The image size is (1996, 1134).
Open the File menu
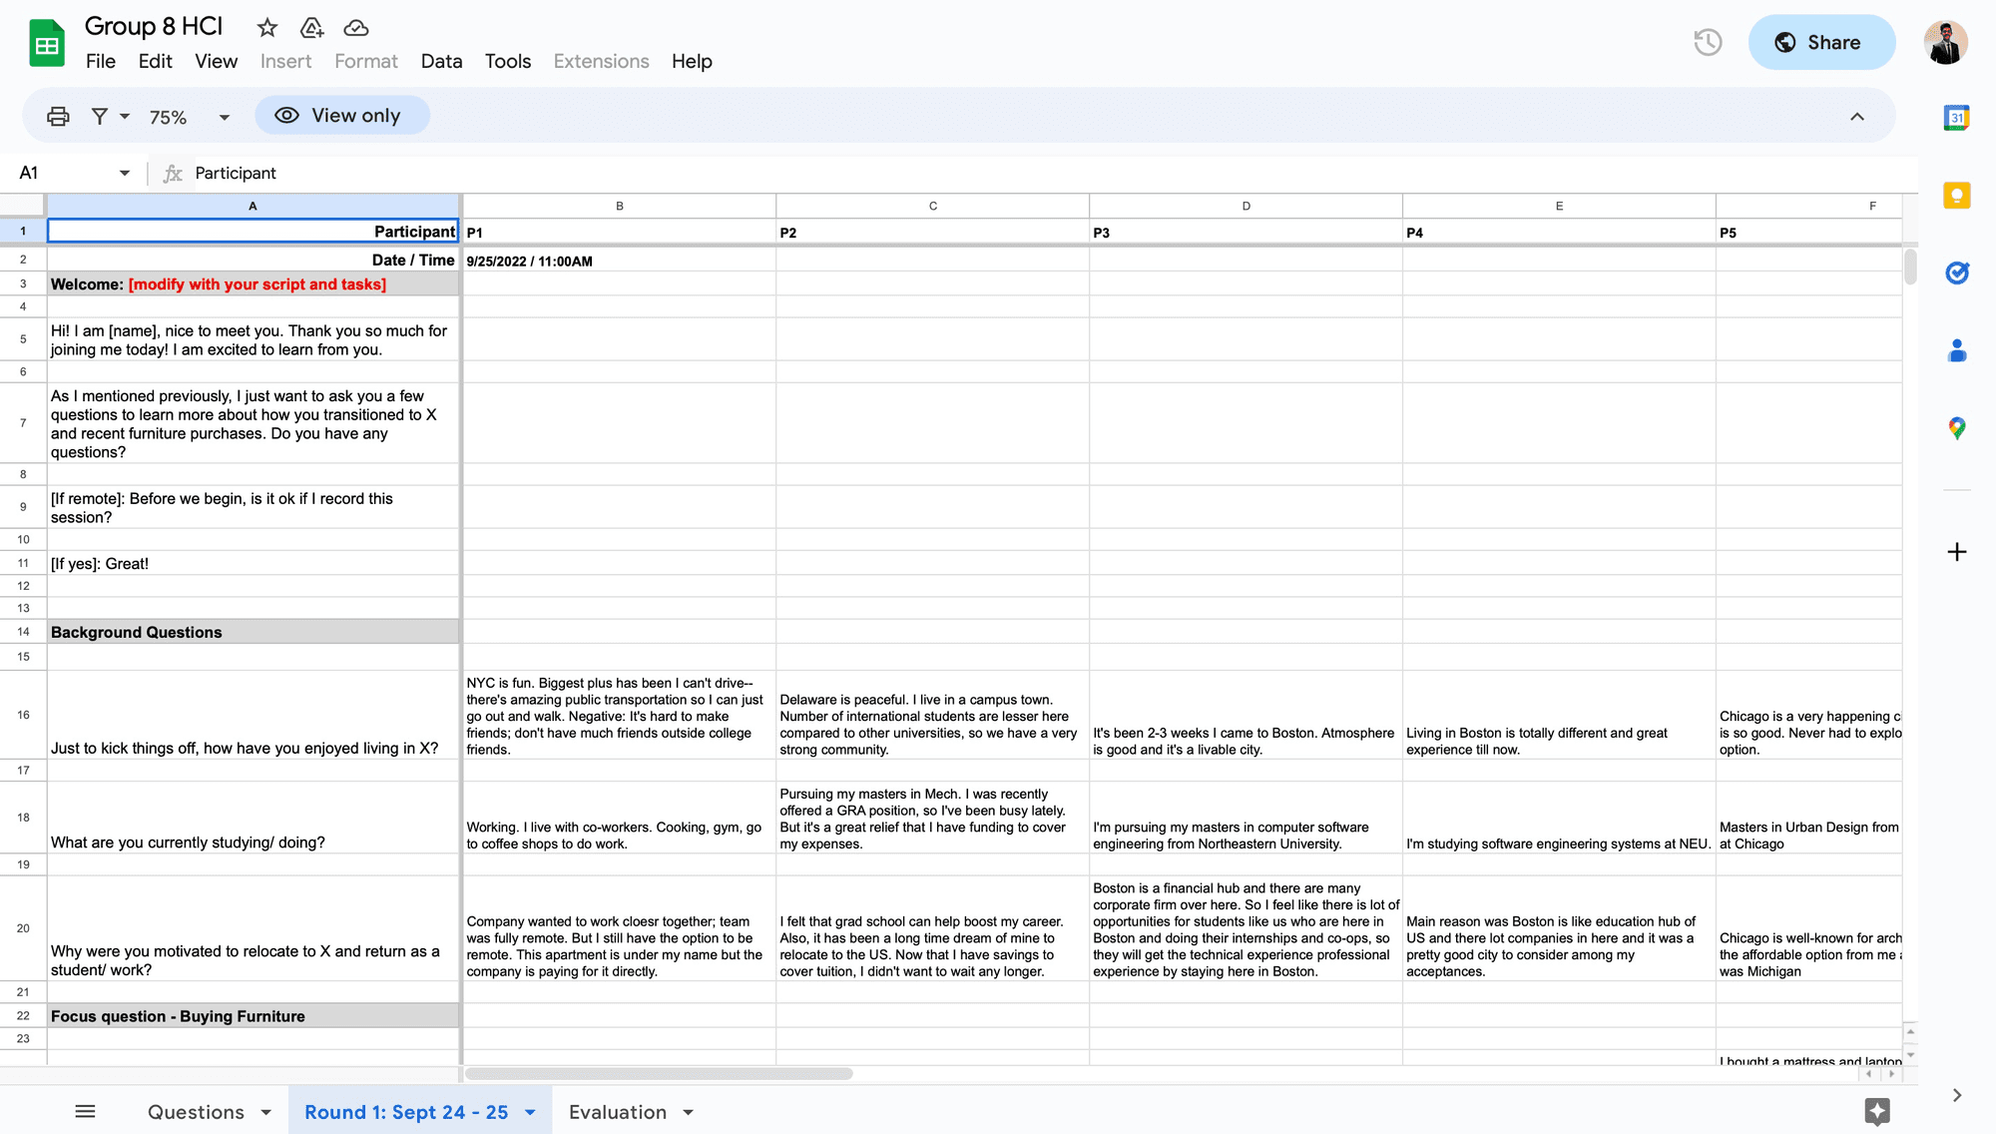100,62
